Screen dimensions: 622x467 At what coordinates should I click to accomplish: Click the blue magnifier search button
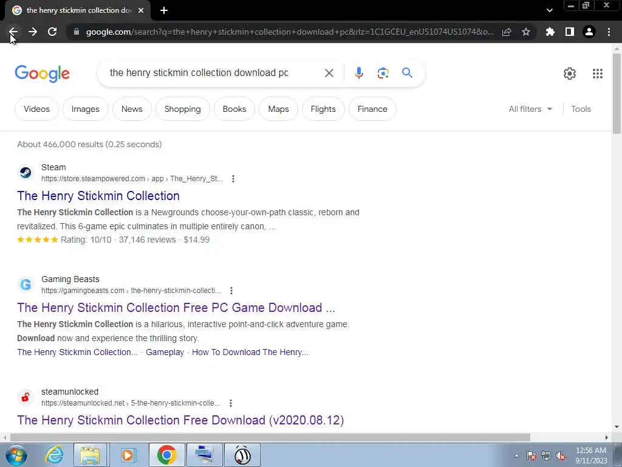click(407, 73)
